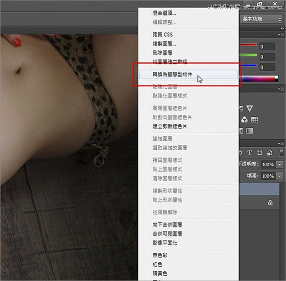Minimize the Photoshop window
Image resolution: width=286 pixels, height=281 pixels.
click(x=248, y=4)
